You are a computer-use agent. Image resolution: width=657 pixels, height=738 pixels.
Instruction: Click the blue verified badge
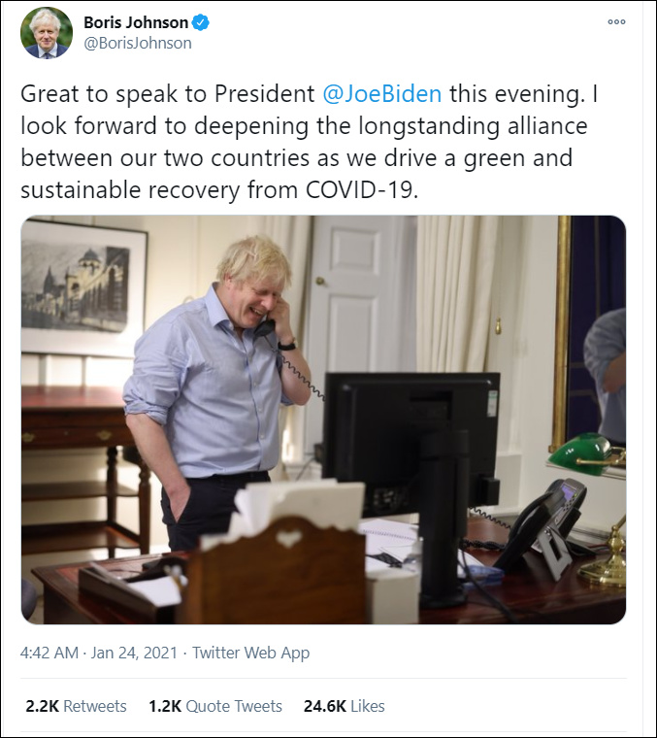202,21
